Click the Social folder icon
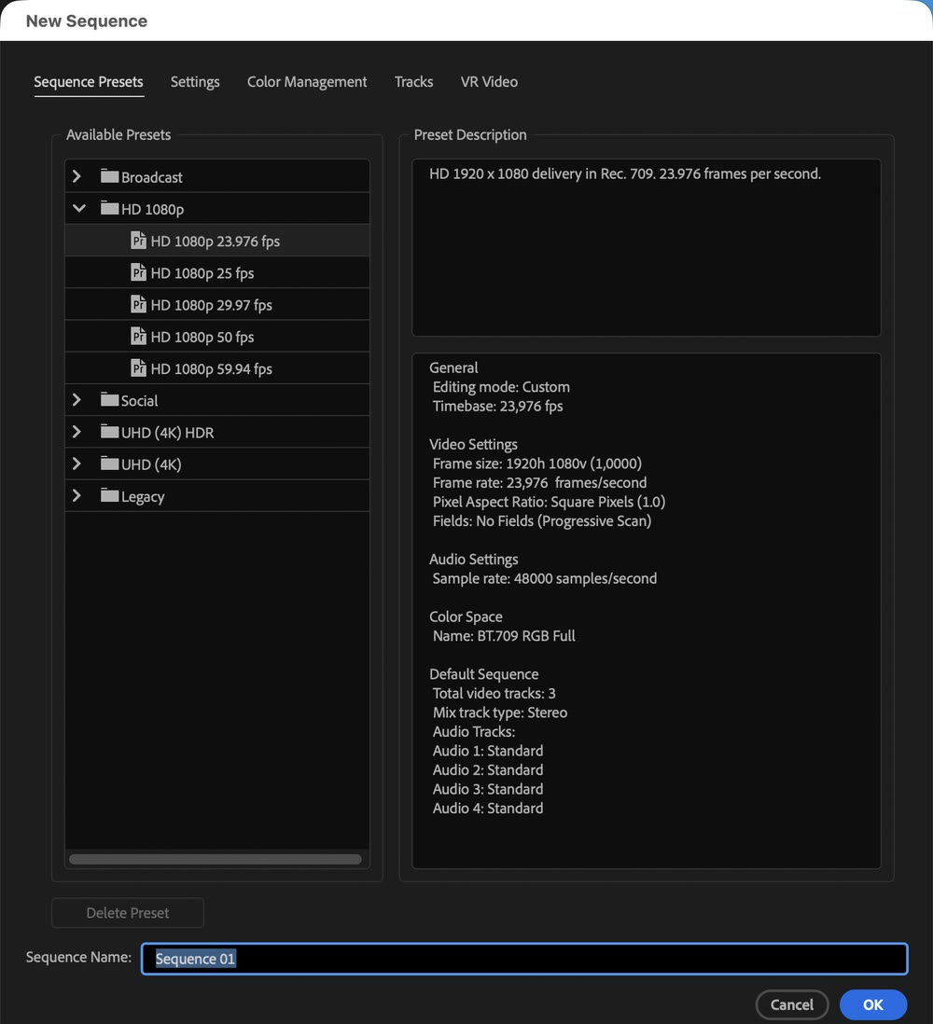 pyautogui.click(x=109, y=400)
